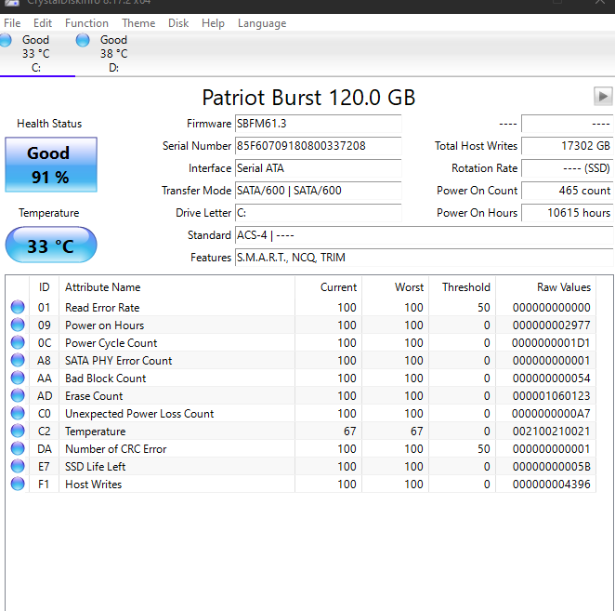Open the File menu
This screenshot has height=611, width=615.
point(12,23)
